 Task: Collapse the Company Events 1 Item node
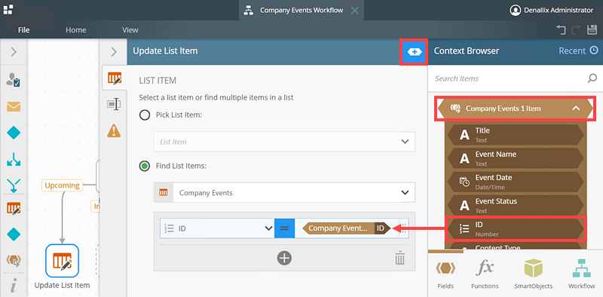[x=515, y=109]
